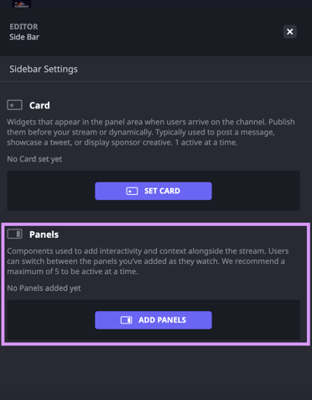Click the Card widgets description paragraph
This screenshot has width=312, height=400.
(151, 132)
